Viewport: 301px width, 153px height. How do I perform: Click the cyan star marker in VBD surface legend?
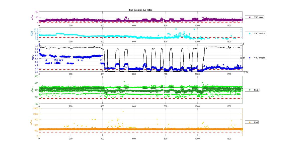pos(250,33)
